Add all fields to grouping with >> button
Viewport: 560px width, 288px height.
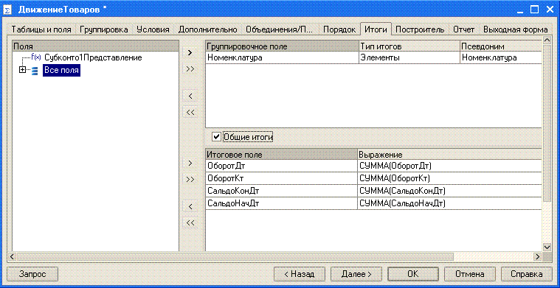click(x=190, y=69)
